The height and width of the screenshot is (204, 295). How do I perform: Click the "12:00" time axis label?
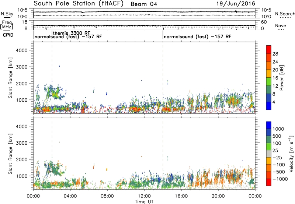coord(144,196)
